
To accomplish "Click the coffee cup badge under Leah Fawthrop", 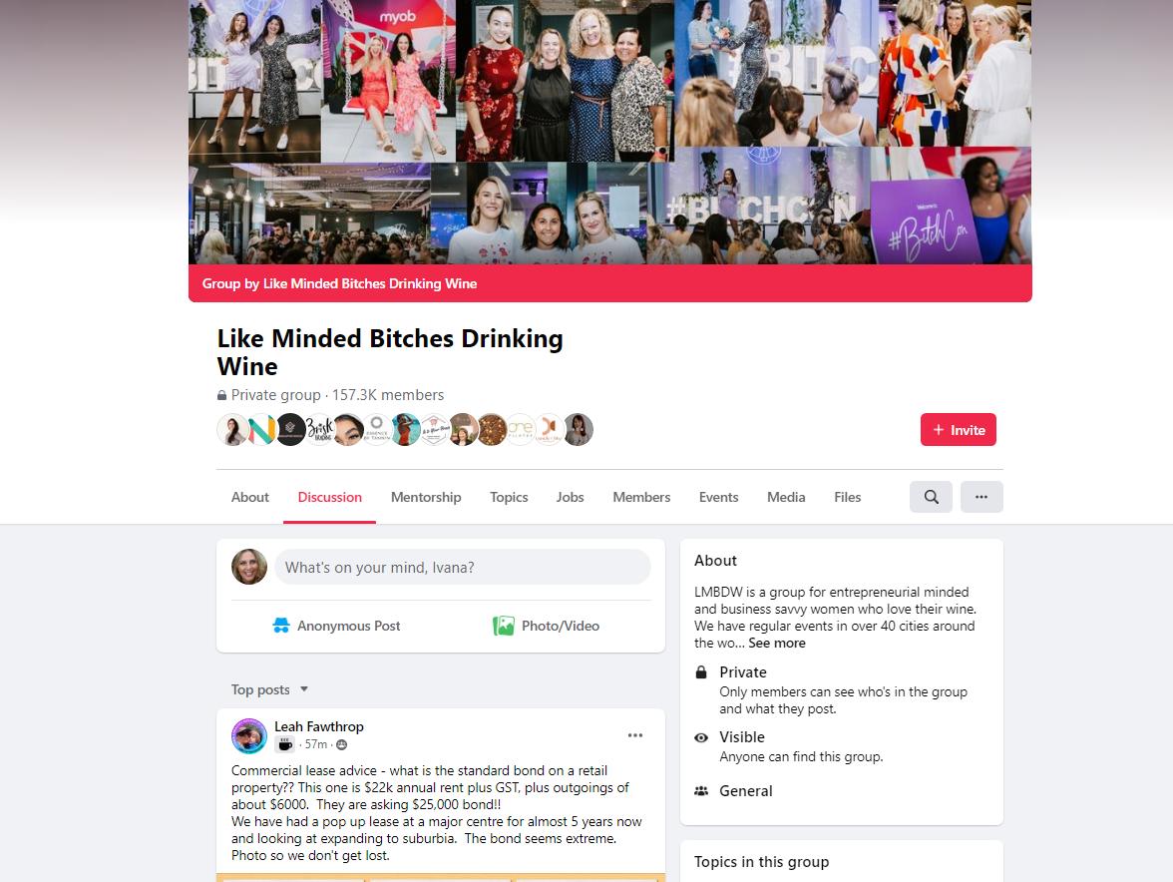I will pyautogui.click(x=285, y=744).
